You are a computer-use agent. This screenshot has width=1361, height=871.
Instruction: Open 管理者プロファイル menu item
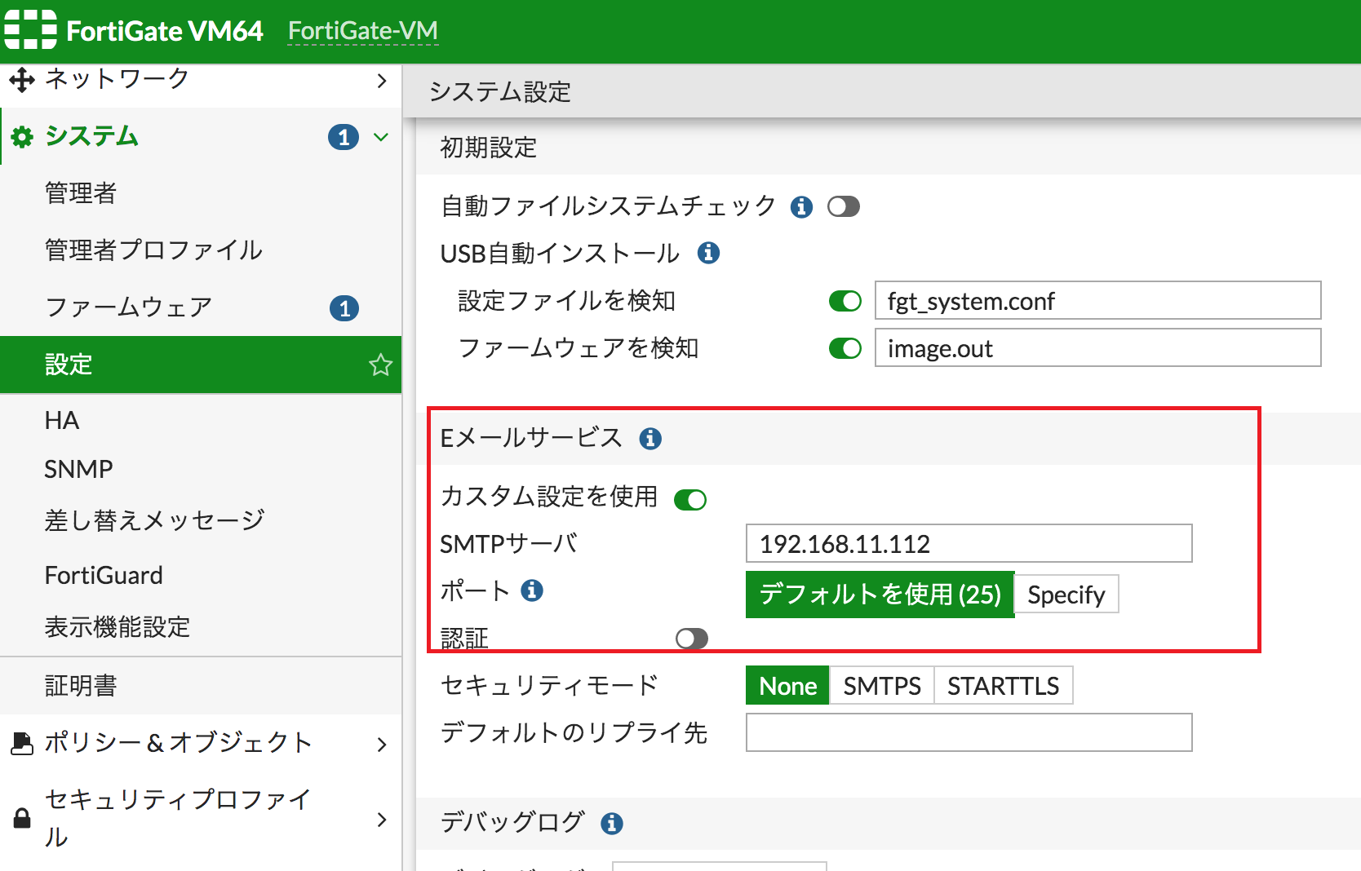[201, 250]
